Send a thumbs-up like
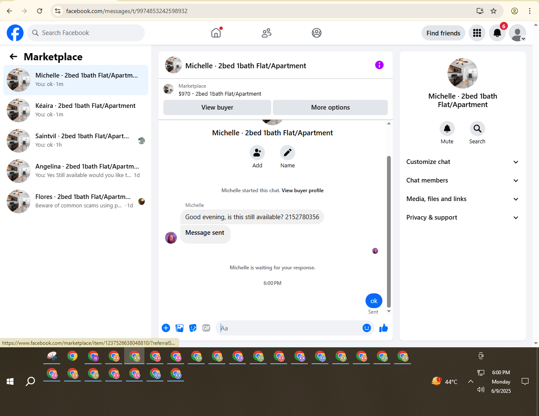Image resolution: width=539 pixels, height=416 pixels. tap(383, 328)
